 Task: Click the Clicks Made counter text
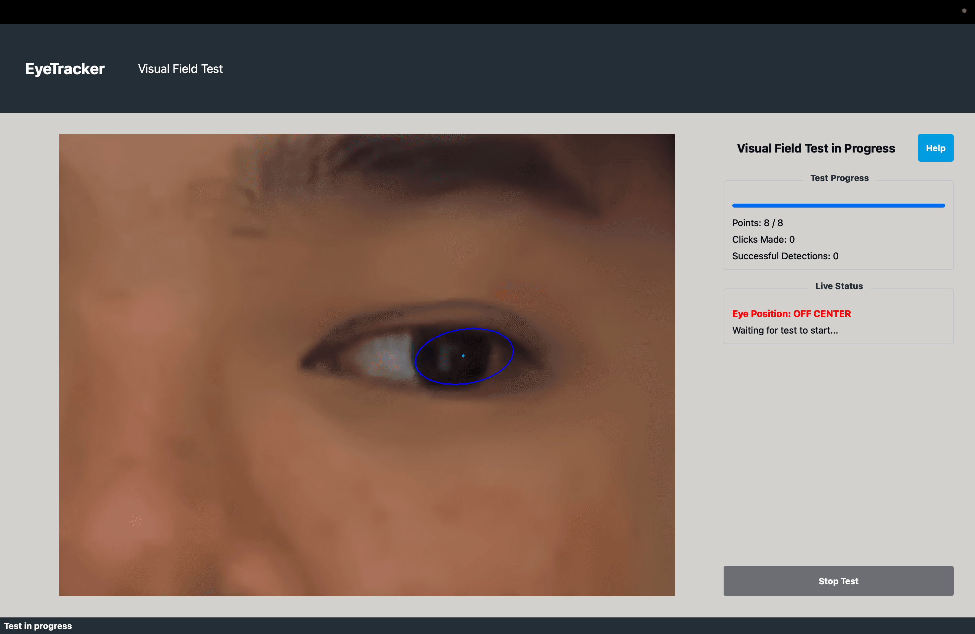[x=763, y=240]
